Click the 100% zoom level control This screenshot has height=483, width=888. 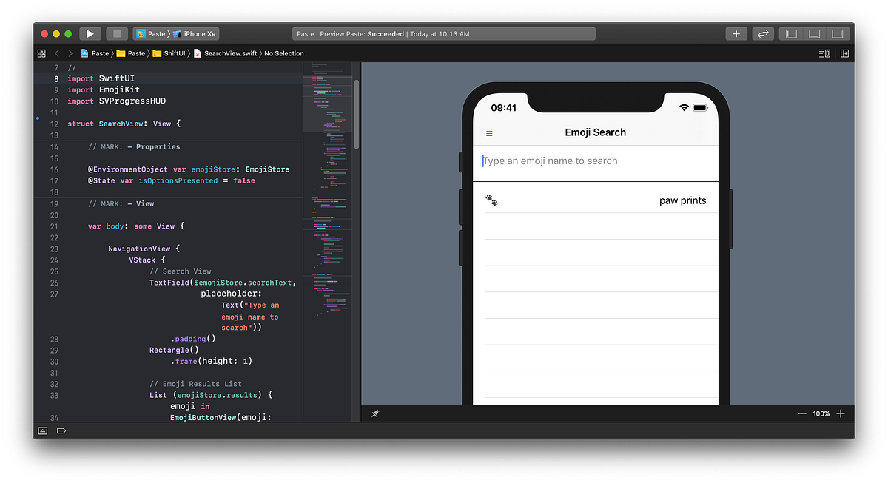point(821,413)
